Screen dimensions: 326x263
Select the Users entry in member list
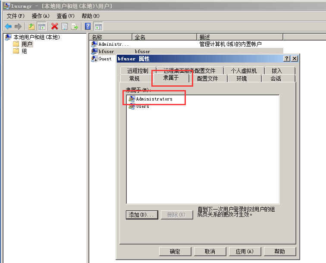tap(143, 106)
